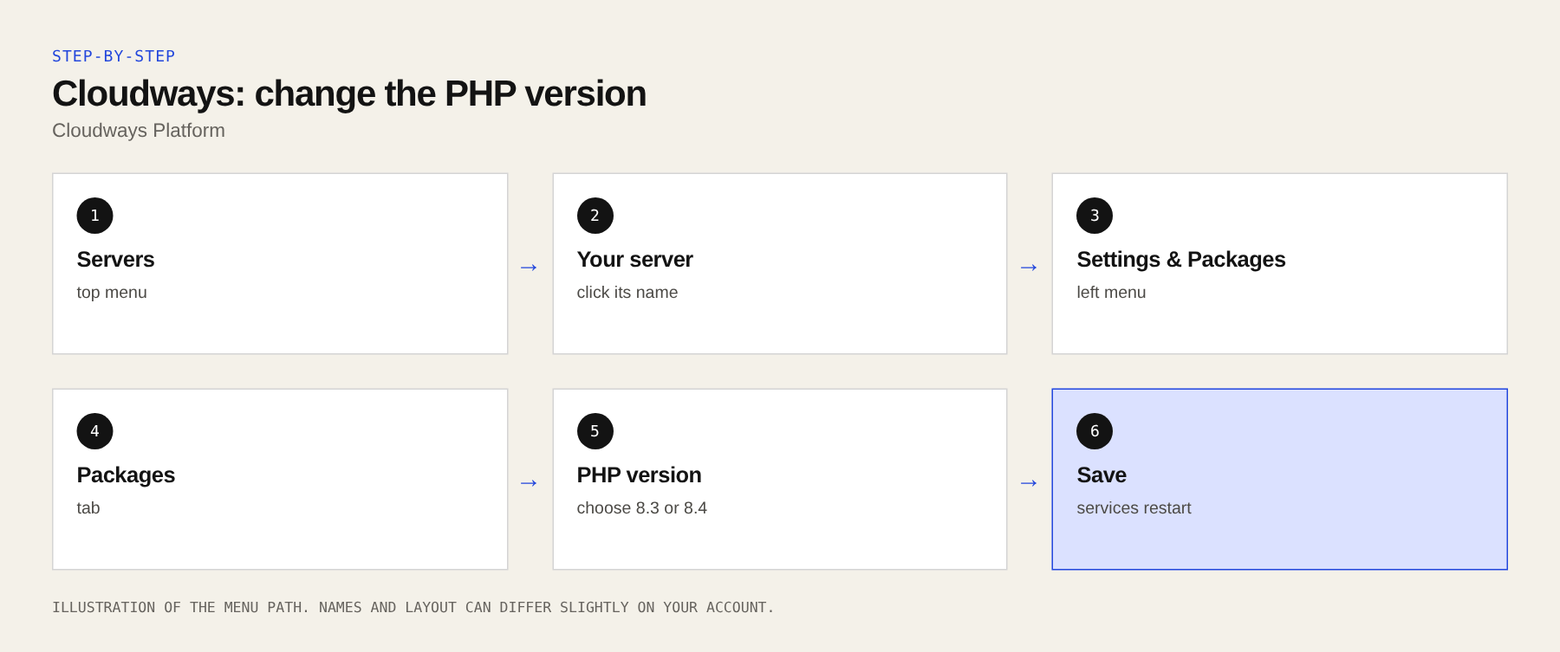Screen dimensions: 1560x652
Task: Select the "Your server" step heading
Action: point(634,260)
